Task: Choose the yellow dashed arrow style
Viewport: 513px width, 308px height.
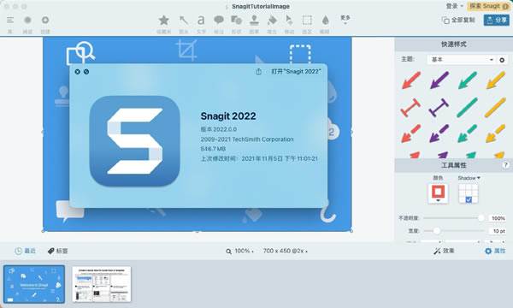Action: point(496,133)
